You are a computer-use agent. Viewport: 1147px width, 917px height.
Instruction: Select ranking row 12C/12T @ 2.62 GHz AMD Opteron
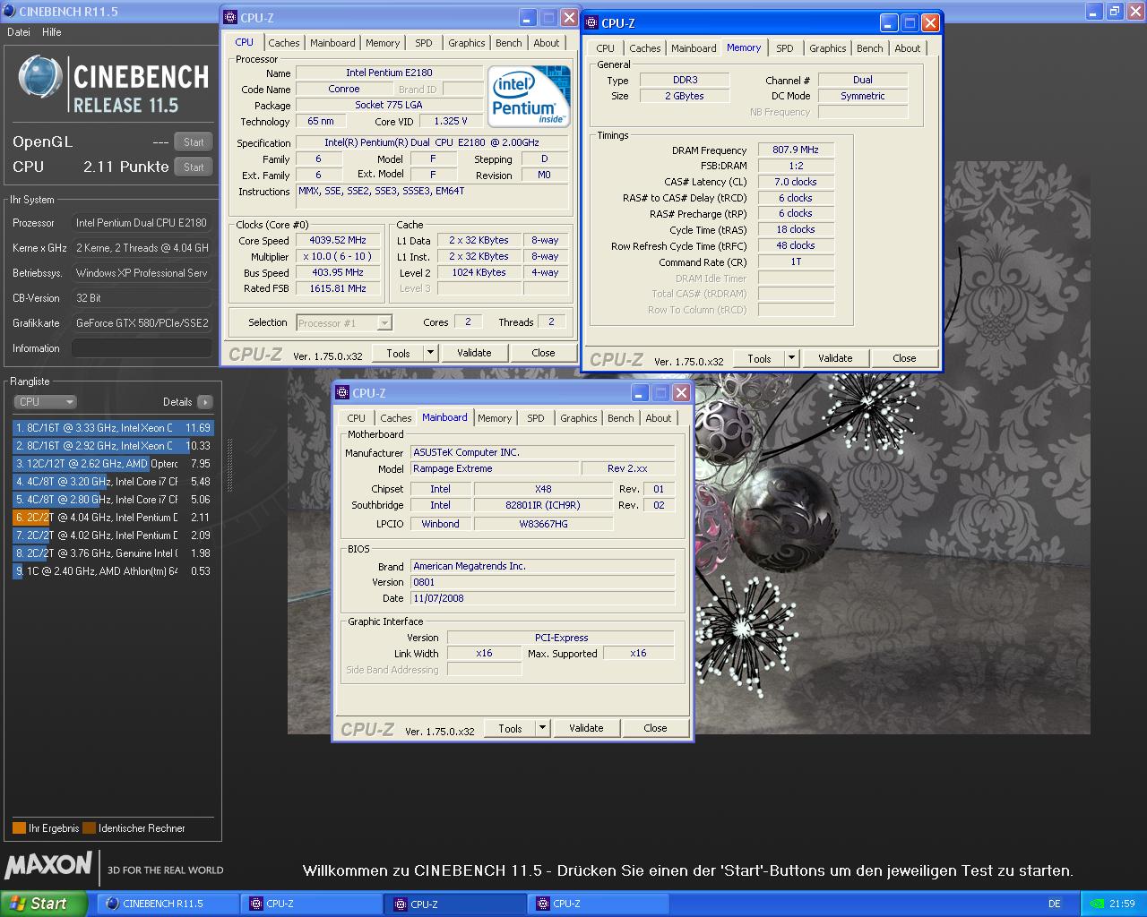[113, 464]
